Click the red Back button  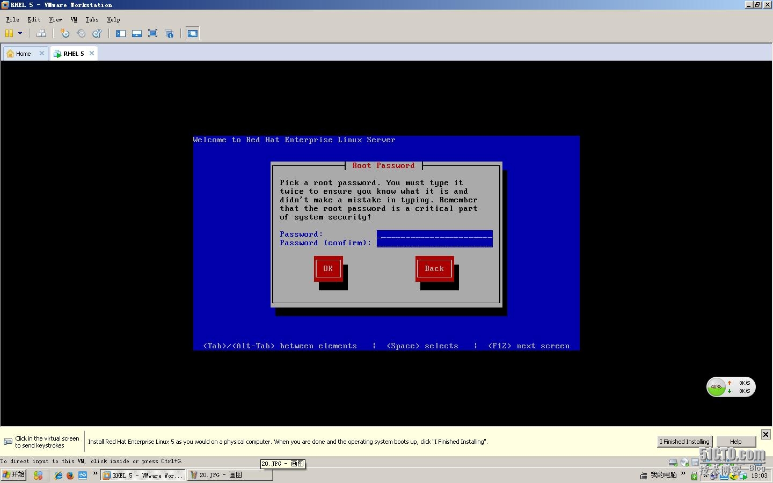click(434, 269)
